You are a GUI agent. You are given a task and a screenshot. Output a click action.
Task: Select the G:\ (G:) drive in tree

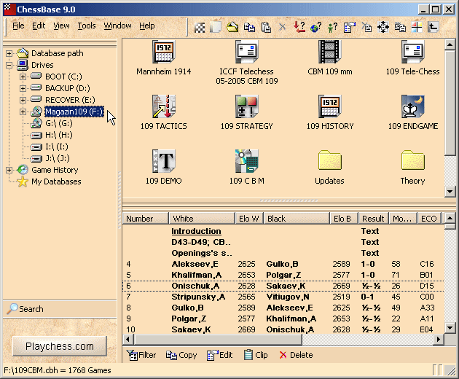[59, 123]
